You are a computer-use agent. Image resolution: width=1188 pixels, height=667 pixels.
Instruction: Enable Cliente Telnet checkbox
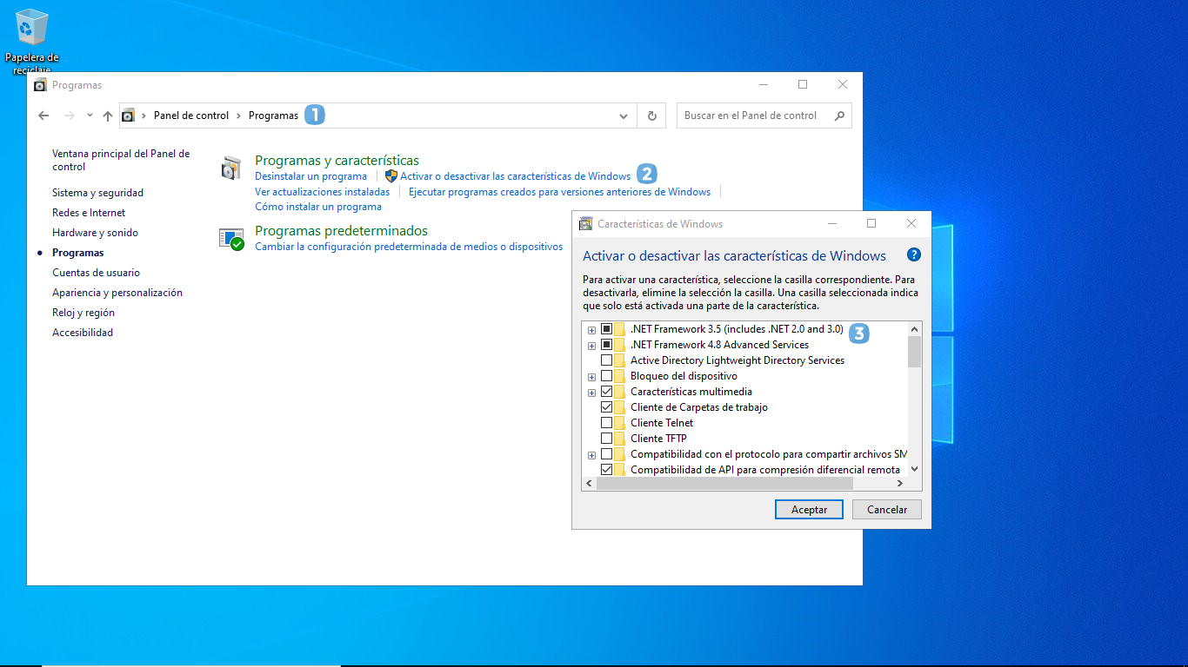tap(606, 423)
